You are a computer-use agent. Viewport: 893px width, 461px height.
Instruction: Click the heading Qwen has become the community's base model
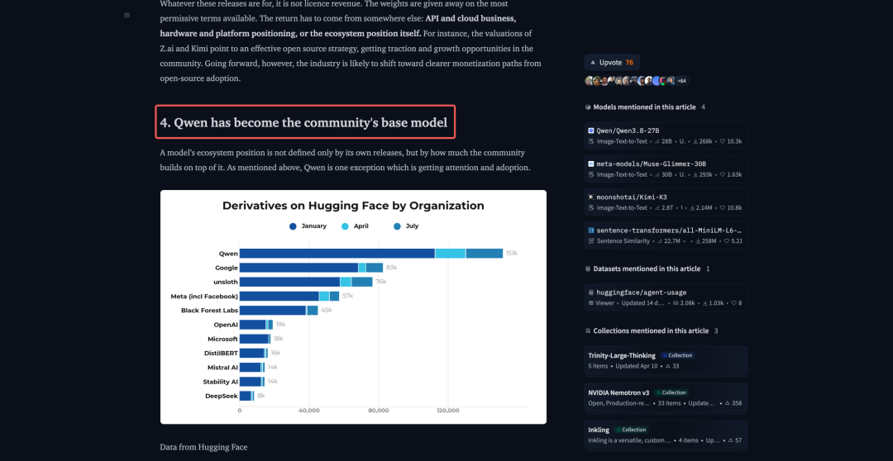(303, 122)
